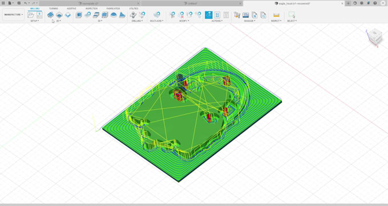Open the Help question mark icon
The image size is (388, 206).
(x=375, y=3)
